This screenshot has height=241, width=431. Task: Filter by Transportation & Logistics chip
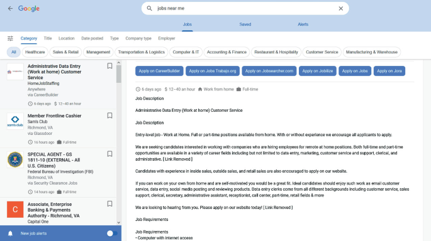tap(142, 52)
